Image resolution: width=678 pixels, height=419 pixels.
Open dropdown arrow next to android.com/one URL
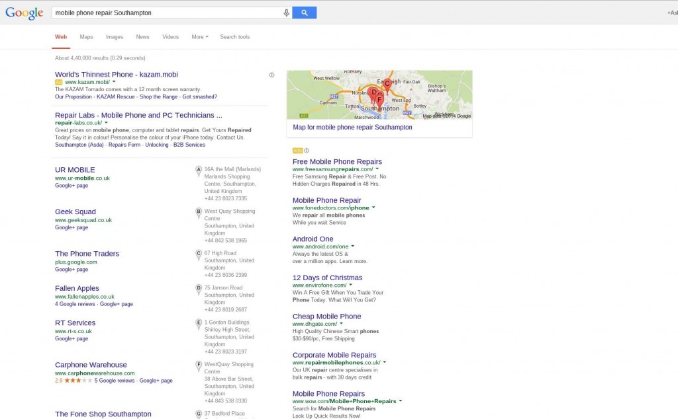click(353, 247)
